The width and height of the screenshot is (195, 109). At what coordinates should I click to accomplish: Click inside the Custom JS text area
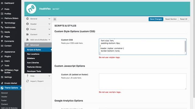click(x=143, y=81)
